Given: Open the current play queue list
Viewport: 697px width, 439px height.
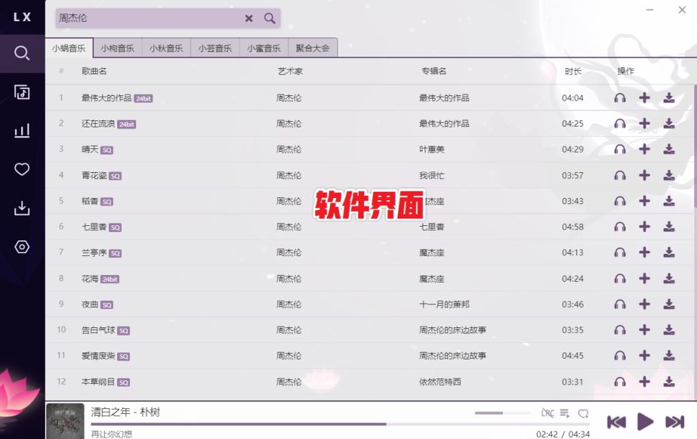Looking at the screenshot, I should coord(564,412).
